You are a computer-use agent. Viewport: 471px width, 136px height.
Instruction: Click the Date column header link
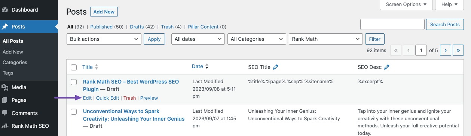[x=197, y=66]
